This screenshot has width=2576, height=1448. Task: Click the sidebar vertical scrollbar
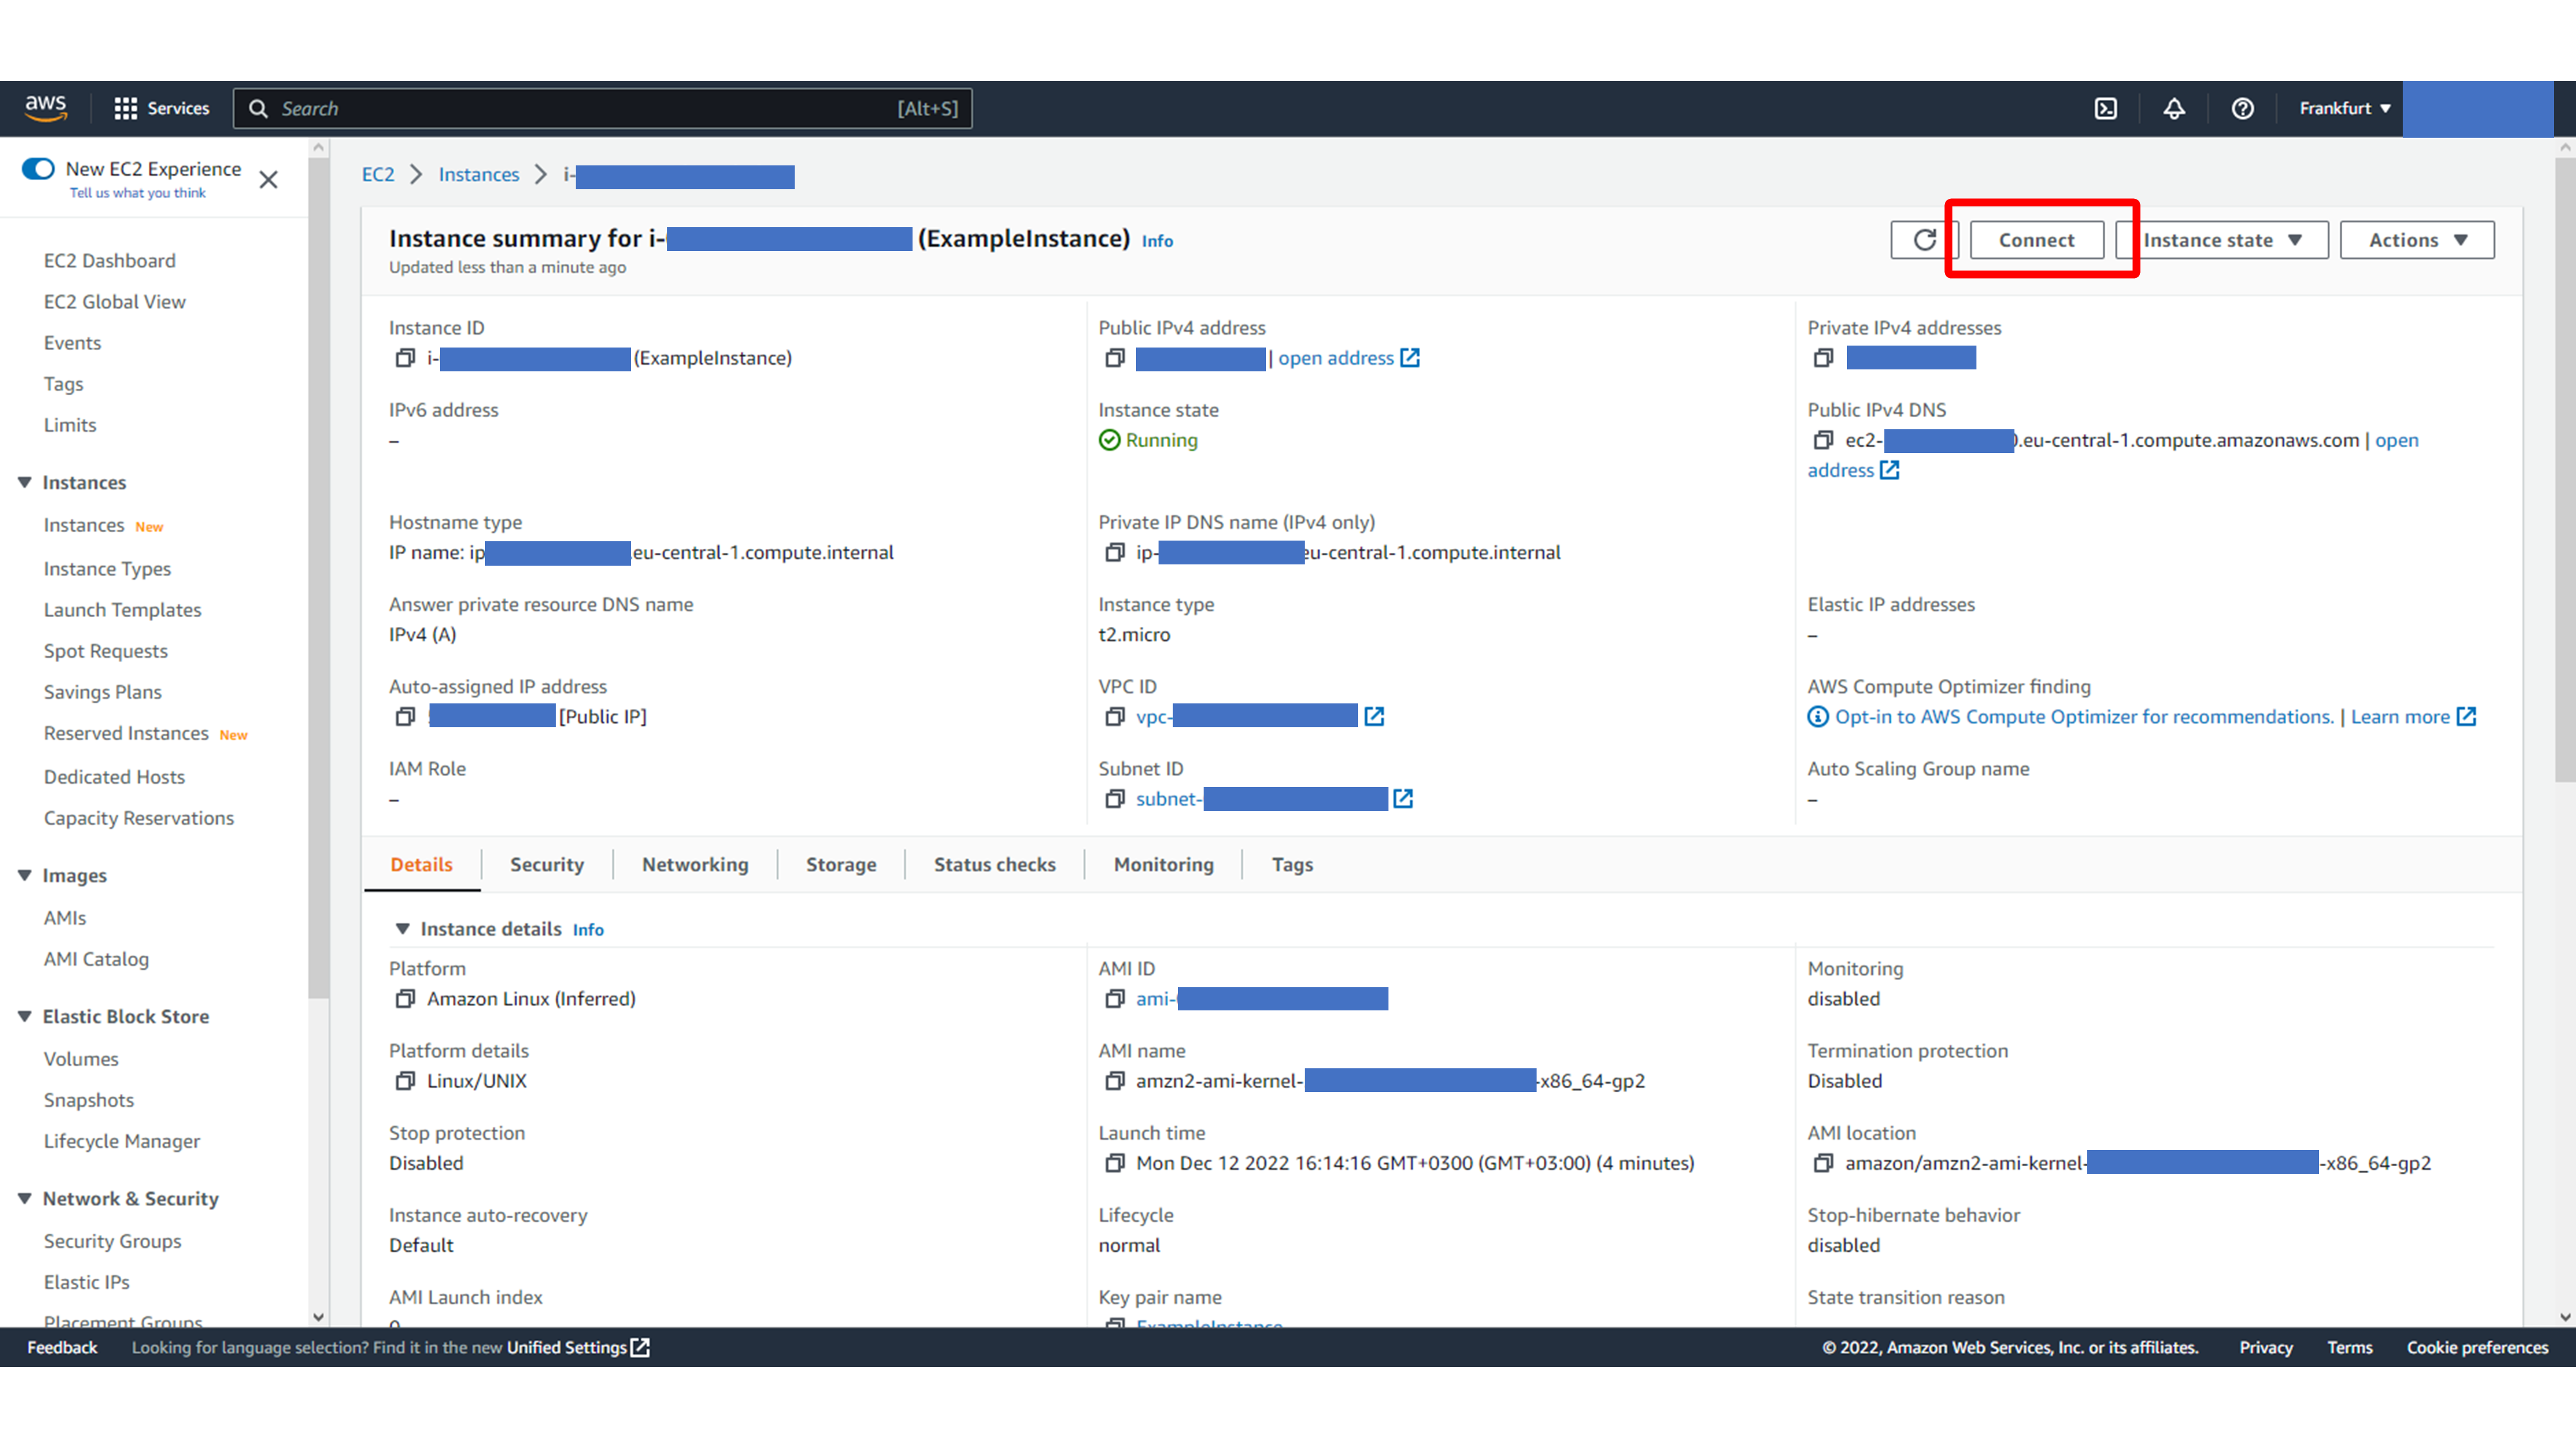tap(318, 578)
